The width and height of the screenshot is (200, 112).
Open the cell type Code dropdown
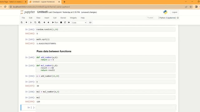(x=79, y=23)
